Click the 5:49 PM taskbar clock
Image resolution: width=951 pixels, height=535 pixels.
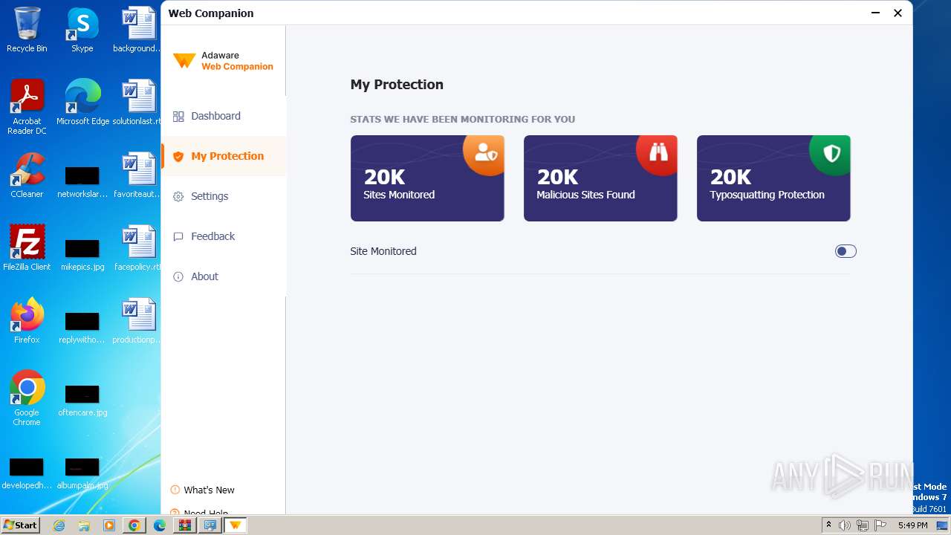(912, 525)
